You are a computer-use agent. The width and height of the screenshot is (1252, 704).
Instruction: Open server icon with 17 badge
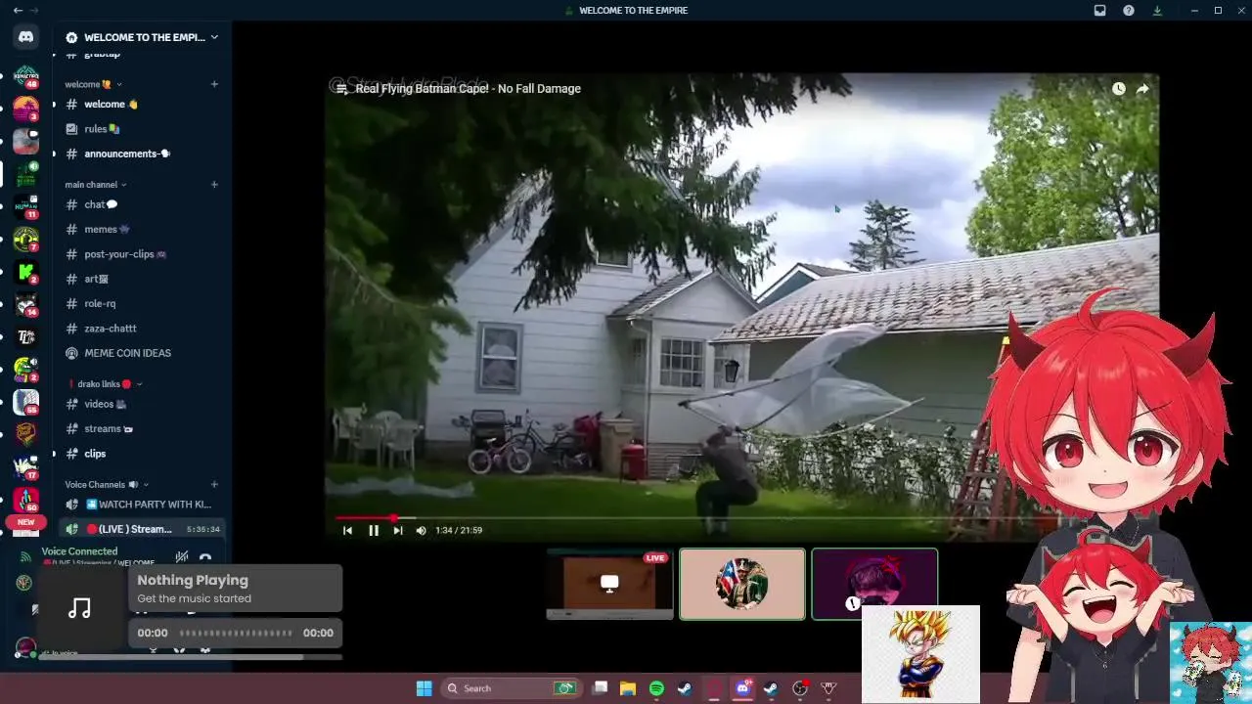(x=26, y=467)
